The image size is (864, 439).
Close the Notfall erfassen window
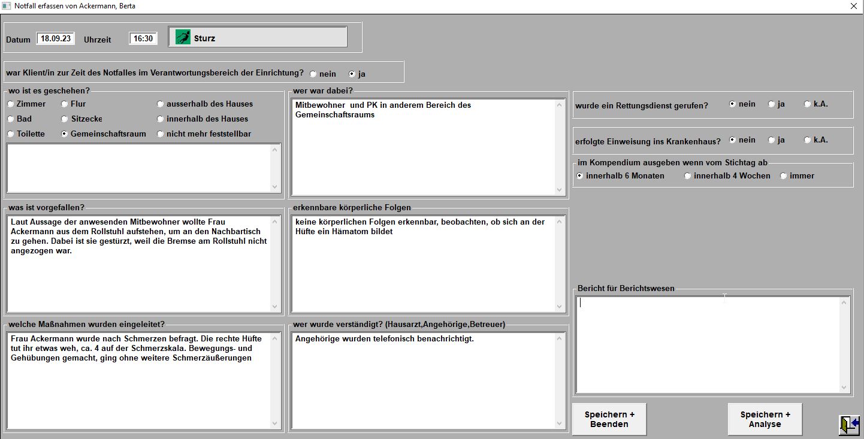pos(853,6)
